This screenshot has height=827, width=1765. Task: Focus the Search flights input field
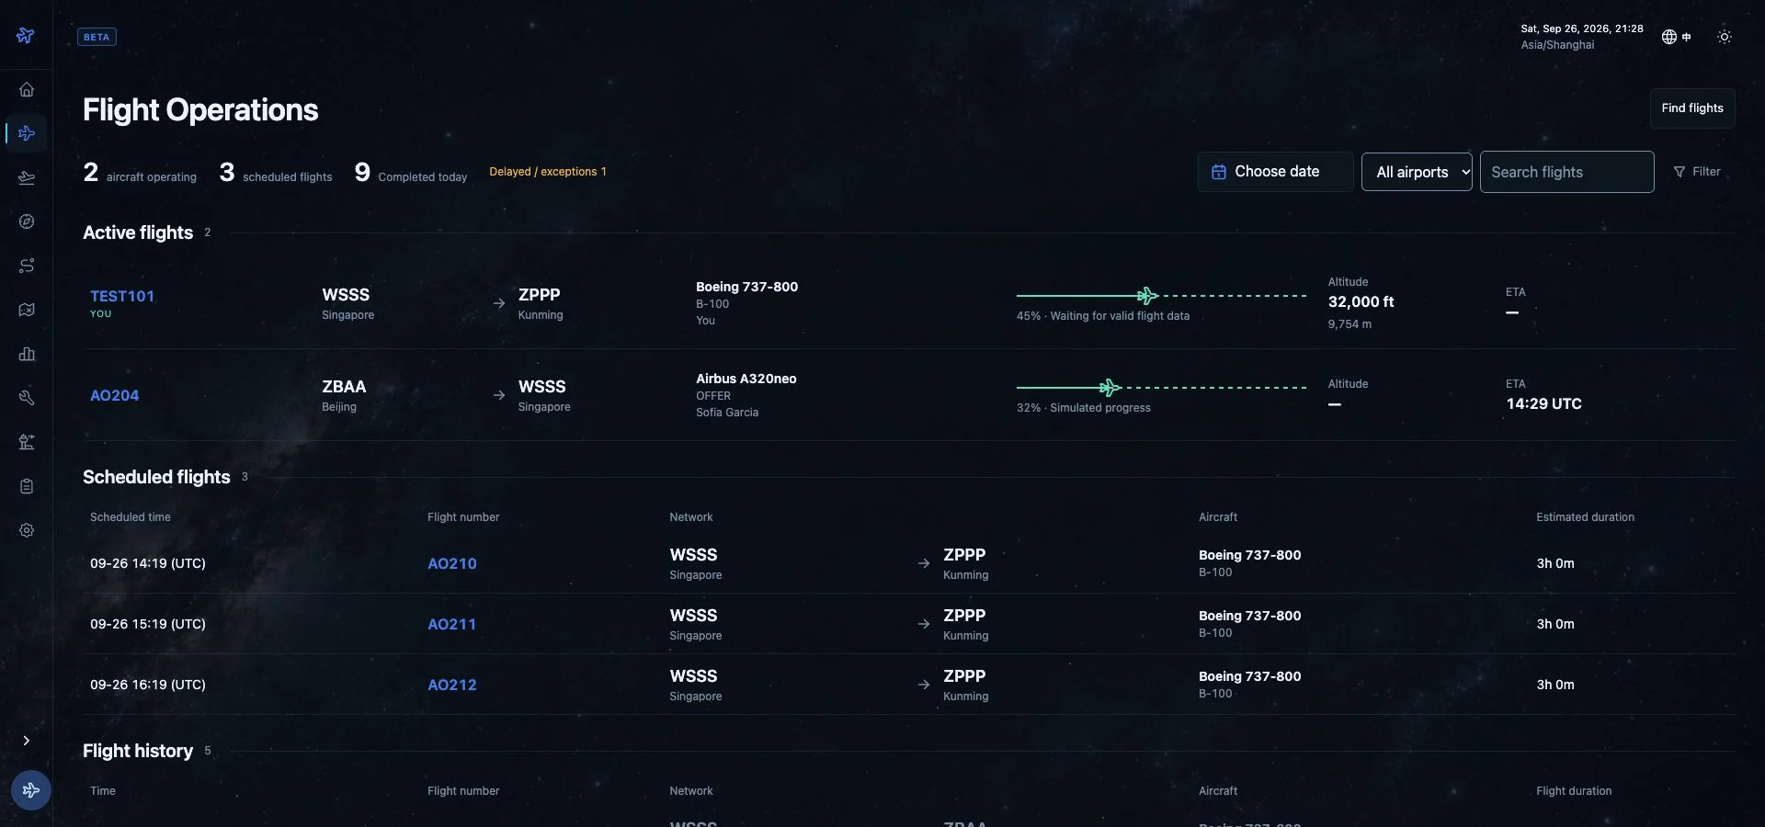click(1566, 172)
